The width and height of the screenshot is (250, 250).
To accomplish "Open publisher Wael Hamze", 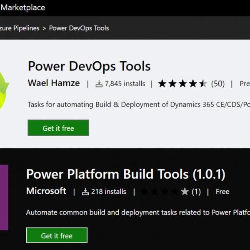I will (x=54, y=83).
